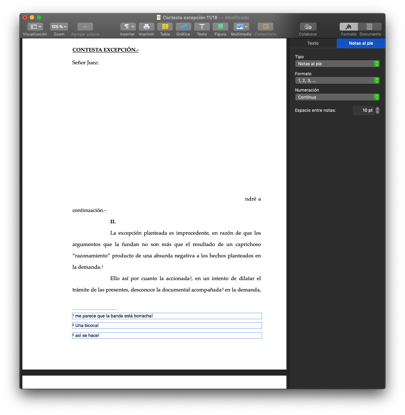The width and height of the screenshot is (405, 415).
Task: Insert a table with Tabla icon
Action: [165, 27]
